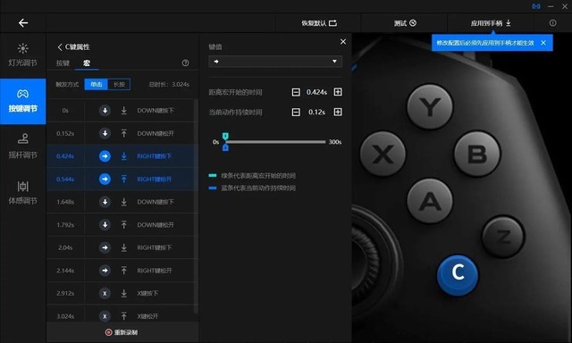572x343 pixels.
Task: Switch to 按键 tab
Action: 63,63
